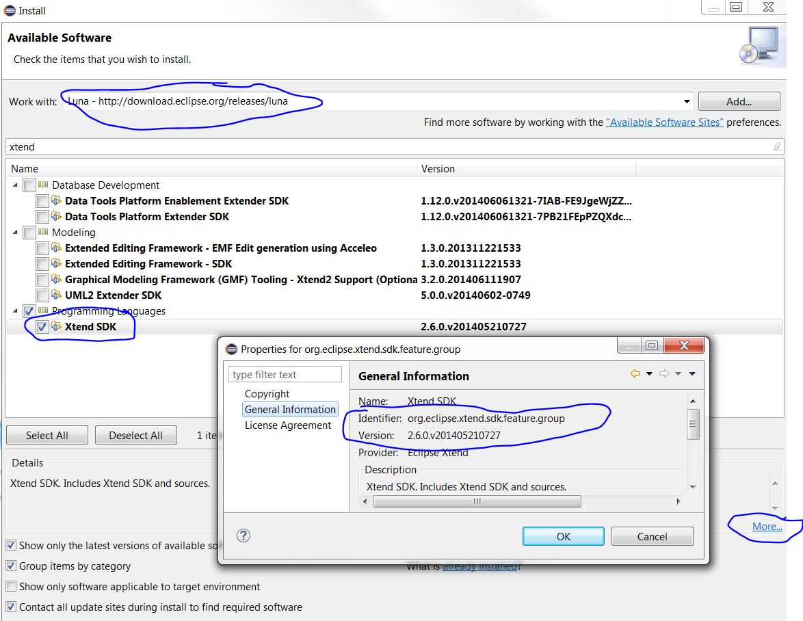
Task: Toggle Group items by category
Action: tap(11, 566)
